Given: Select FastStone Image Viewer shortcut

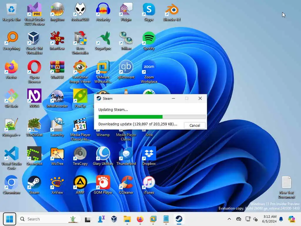Looking at the screenshot, I should coord(80,72).
